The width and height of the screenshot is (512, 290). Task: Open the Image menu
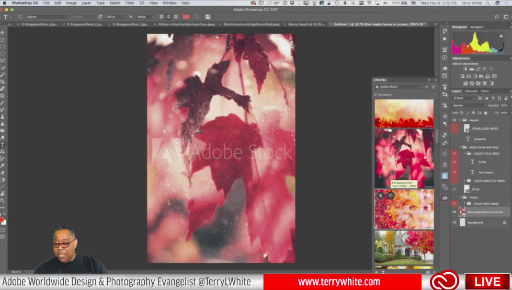point(71,3)
